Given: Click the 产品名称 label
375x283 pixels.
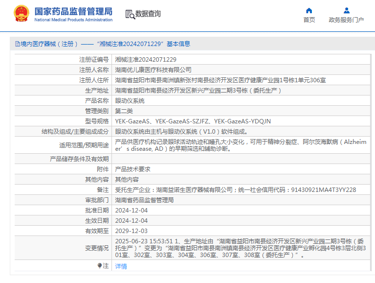Looking at the screenshot, I should 97,101.
